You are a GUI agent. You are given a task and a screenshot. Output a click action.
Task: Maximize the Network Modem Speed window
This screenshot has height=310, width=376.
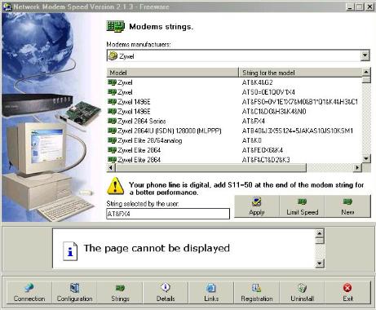360,7
